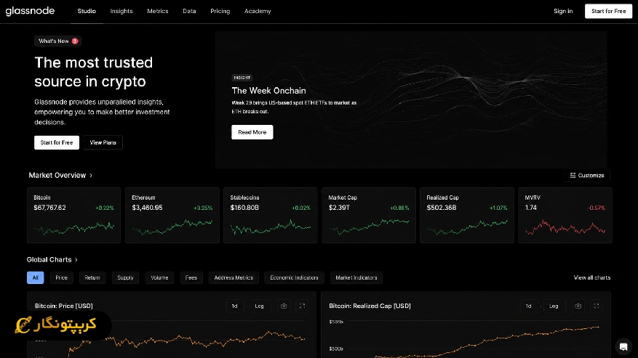Open the Market Cap card
Image resolution: width=638 pixels, height=358 pixels.
[369, 215]
